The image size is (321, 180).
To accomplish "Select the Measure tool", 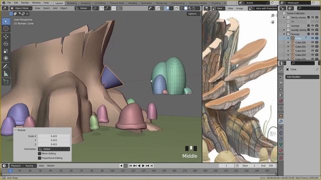I will pos(6,73).
